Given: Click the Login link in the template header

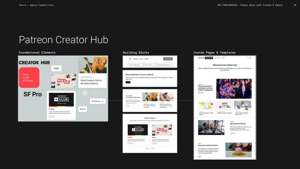Looking at the screenshot, I should 250,58.
